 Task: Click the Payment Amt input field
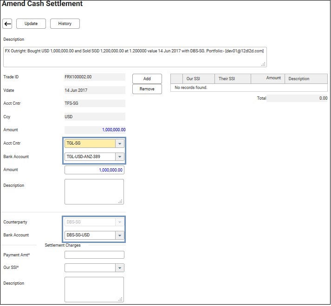click(x=94, y=255)
